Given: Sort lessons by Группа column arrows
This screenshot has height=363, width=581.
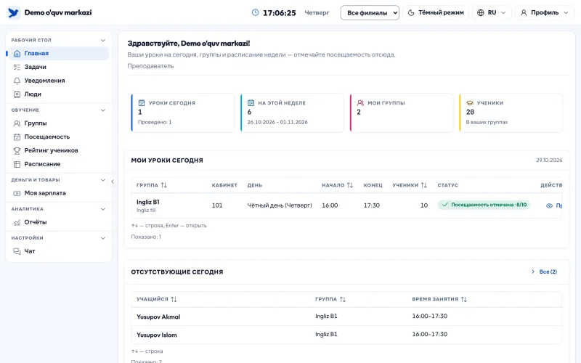Looking at the screenshot, I should tap(164, 185).
